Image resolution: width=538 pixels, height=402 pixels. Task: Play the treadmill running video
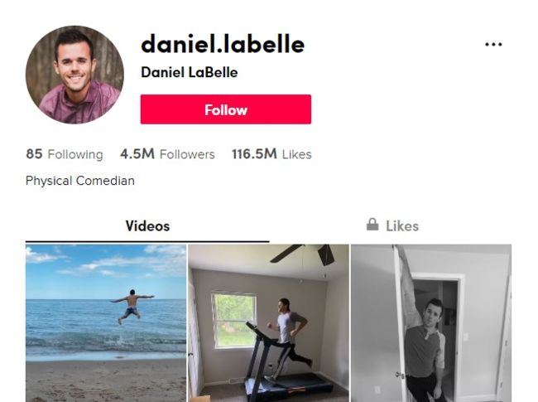[268, 323]
